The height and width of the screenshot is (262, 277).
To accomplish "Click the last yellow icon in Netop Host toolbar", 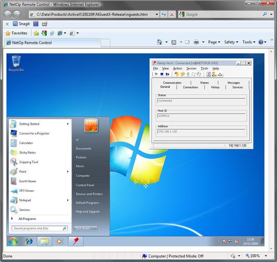I will pos(220,74).
